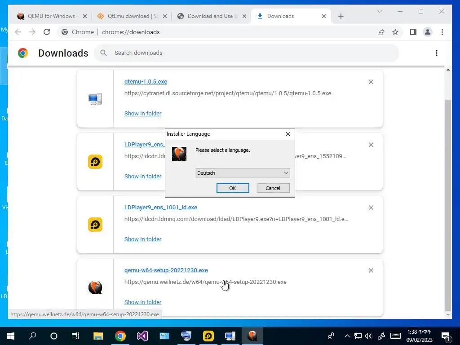
Task: Click the downloads page vertical scrollbar
Action: [448, 205]
